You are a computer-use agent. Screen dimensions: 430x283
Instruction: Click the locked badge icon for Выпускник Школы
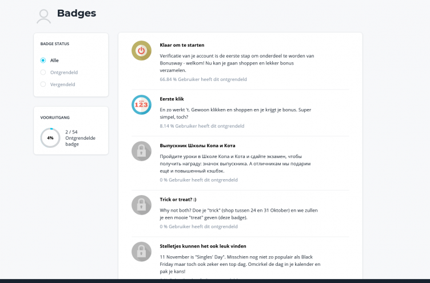141,151
